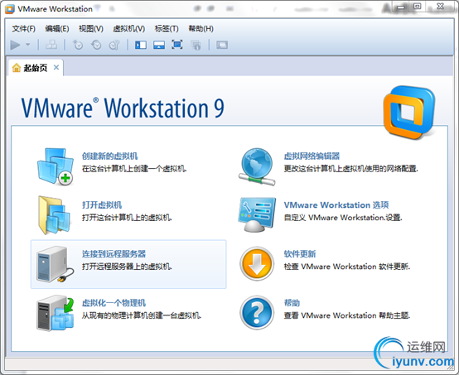Image resolution: width=459 pixels, height=375 pixels.
Task: Close the 起始页 tab
Action: coord(56,68)
